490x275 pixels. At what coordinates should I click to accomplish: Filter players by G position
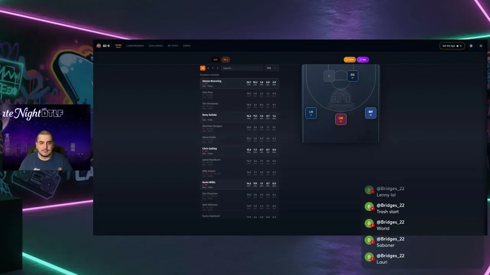[208, 68]
